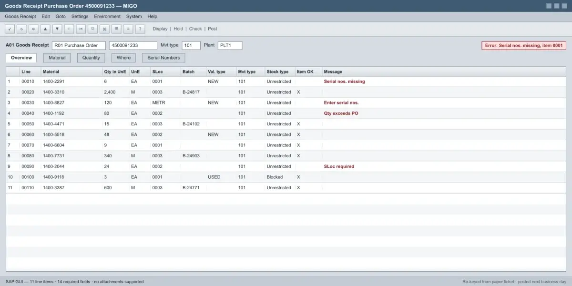Open the Goods Receipt menu
Screen dimensions: 572x286
(20, 16)
